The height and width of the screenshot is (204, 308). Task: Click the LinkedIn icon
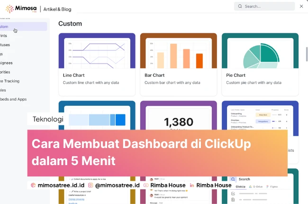click(192, 185)
